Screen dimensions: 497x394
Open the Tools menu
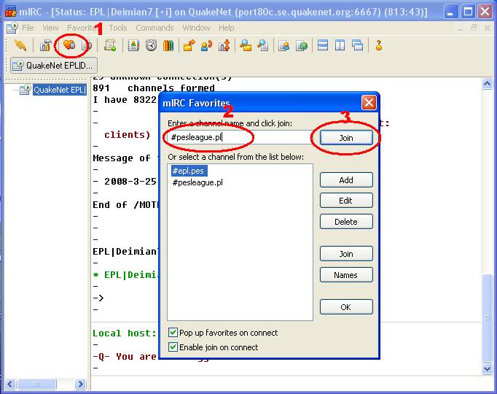118,28
